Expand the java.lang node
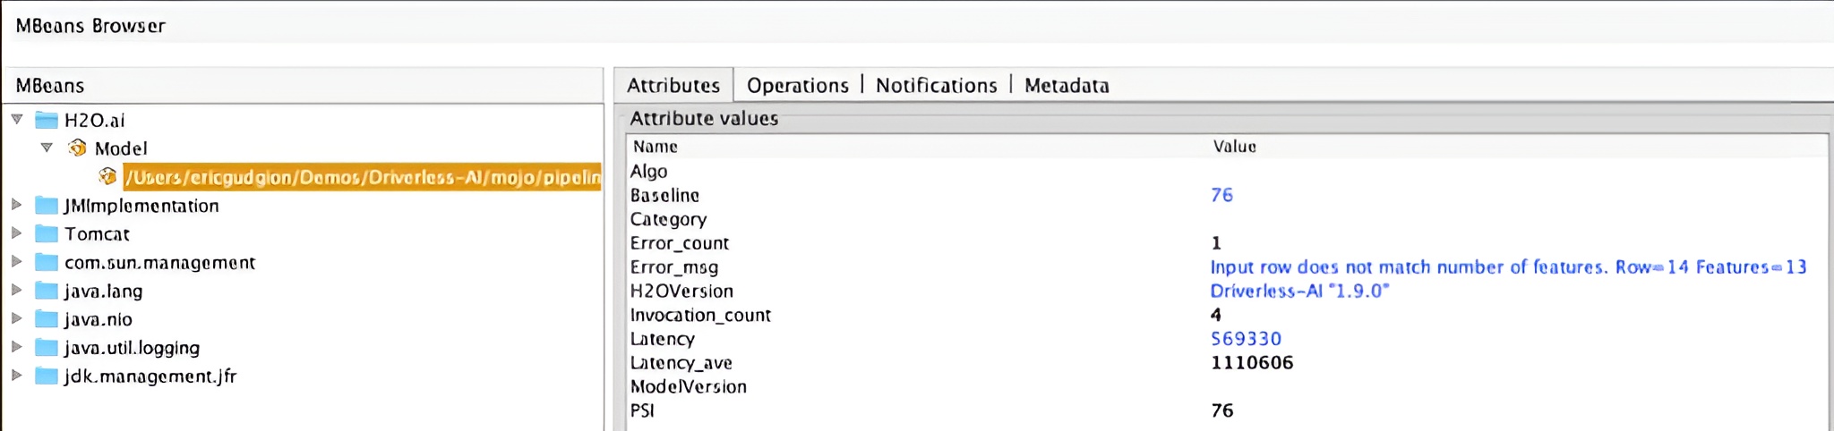 click(16, 291)
